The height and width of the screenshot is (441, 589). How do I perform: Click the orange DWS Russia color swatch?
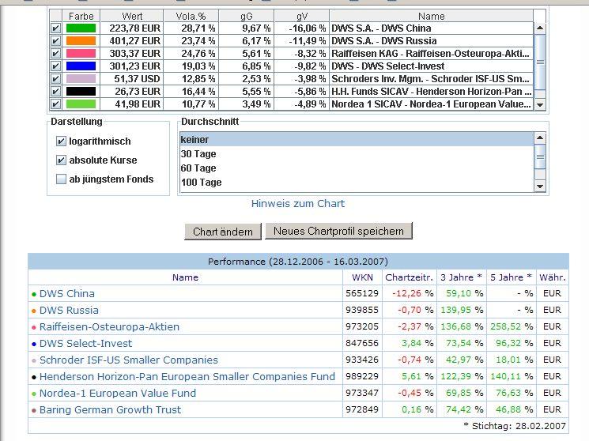(81, 41)
